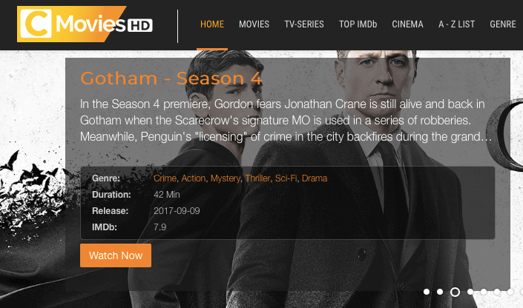Viewport: 523px width, 308px height.
Task: Click the Watch Now button
Action: tap(116, 255)
